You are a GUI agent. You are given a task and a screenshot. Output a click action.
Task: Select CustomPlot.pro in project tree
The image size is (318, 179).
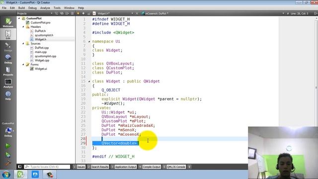tap(40, 22)
